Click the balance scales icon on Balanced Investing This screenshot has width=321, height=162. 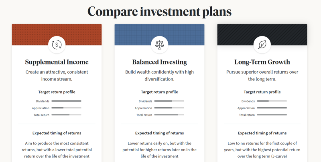(x=159, y=45)
